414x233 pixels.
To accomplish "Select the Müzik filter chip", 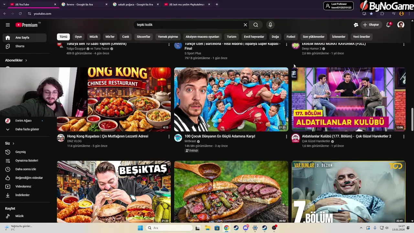I will tap(94, 37).
